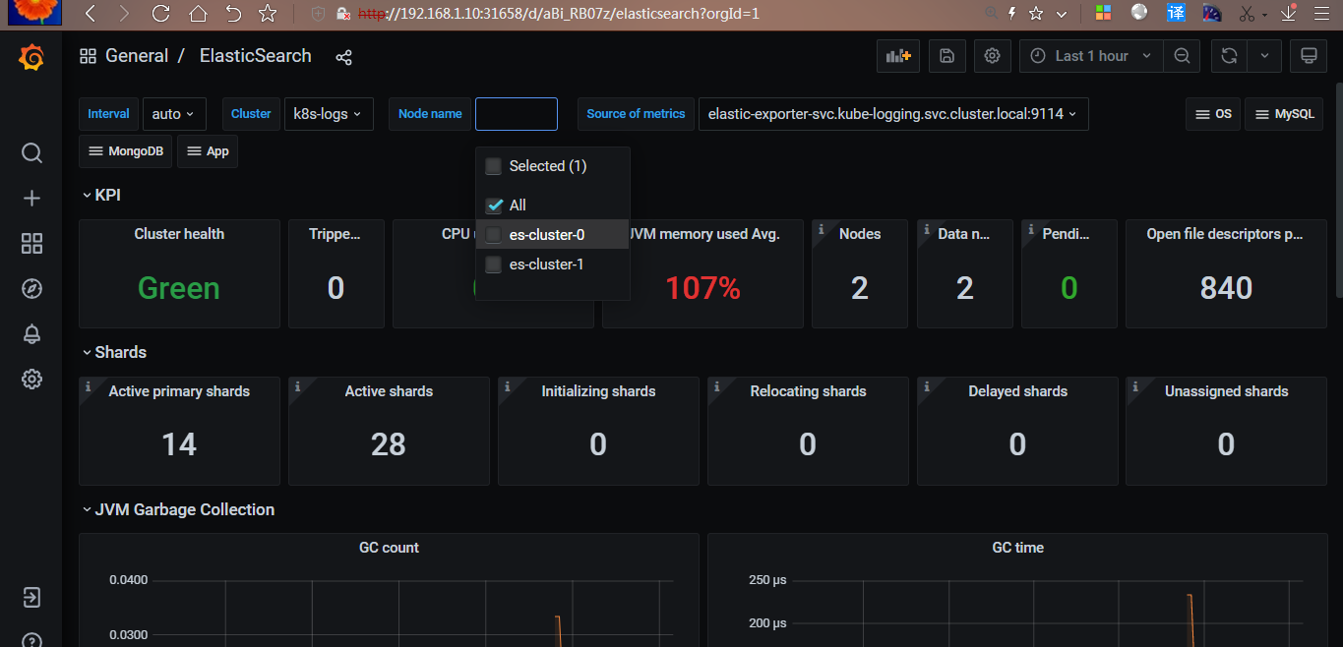Image resolution: width=1343 pixels, height=647 pixels.
Task: Click the info icon on Active primary shards
Action: (x=88, y=385)
